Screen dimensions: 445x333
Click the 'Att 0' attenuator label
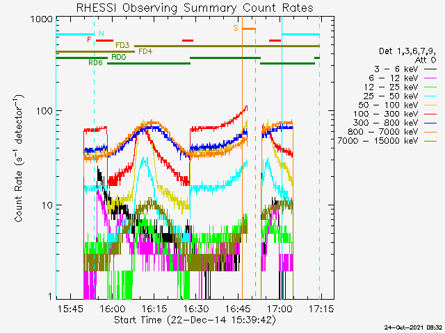coord(426,60)
